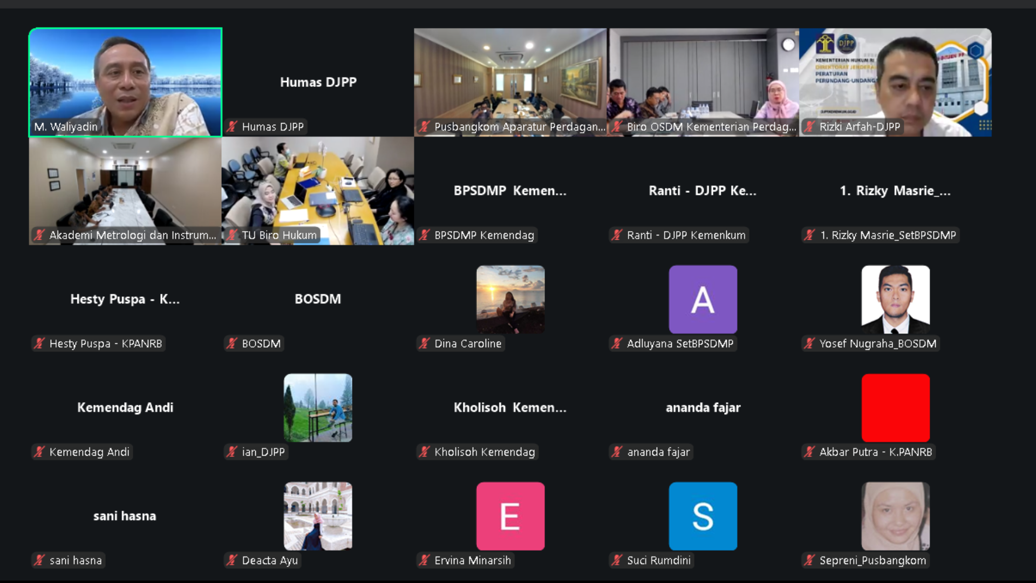This screenshot has height=583, width=1036.
Task: Click the purple A avatar of Adluyana
Action: point(703,299)
